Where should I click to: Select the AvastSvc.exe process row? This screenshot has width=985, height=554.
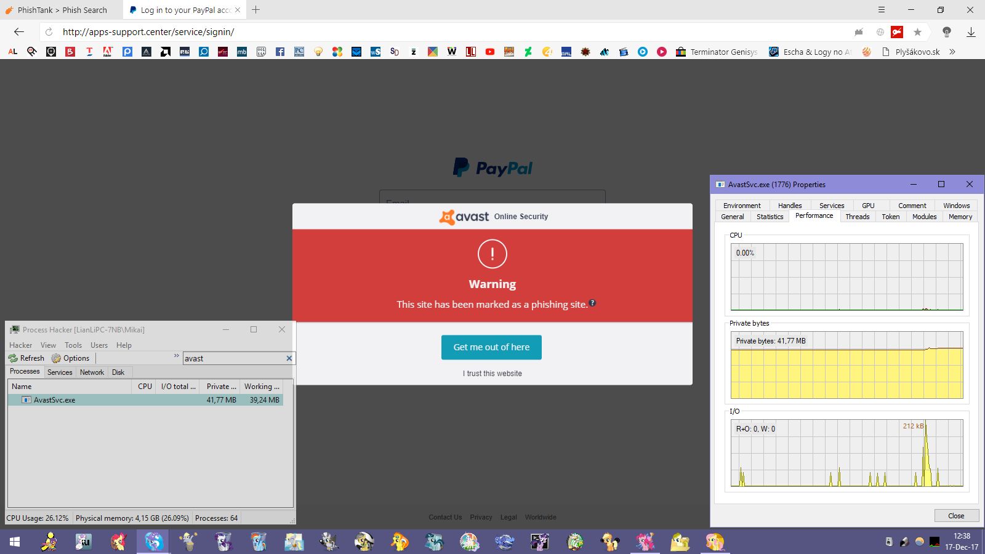pos(145,400)
